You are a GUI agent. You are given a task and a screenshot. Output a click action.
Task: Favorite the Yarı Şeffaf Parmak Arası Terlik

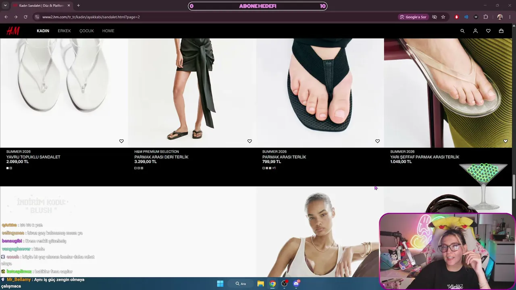pos(506,141)
